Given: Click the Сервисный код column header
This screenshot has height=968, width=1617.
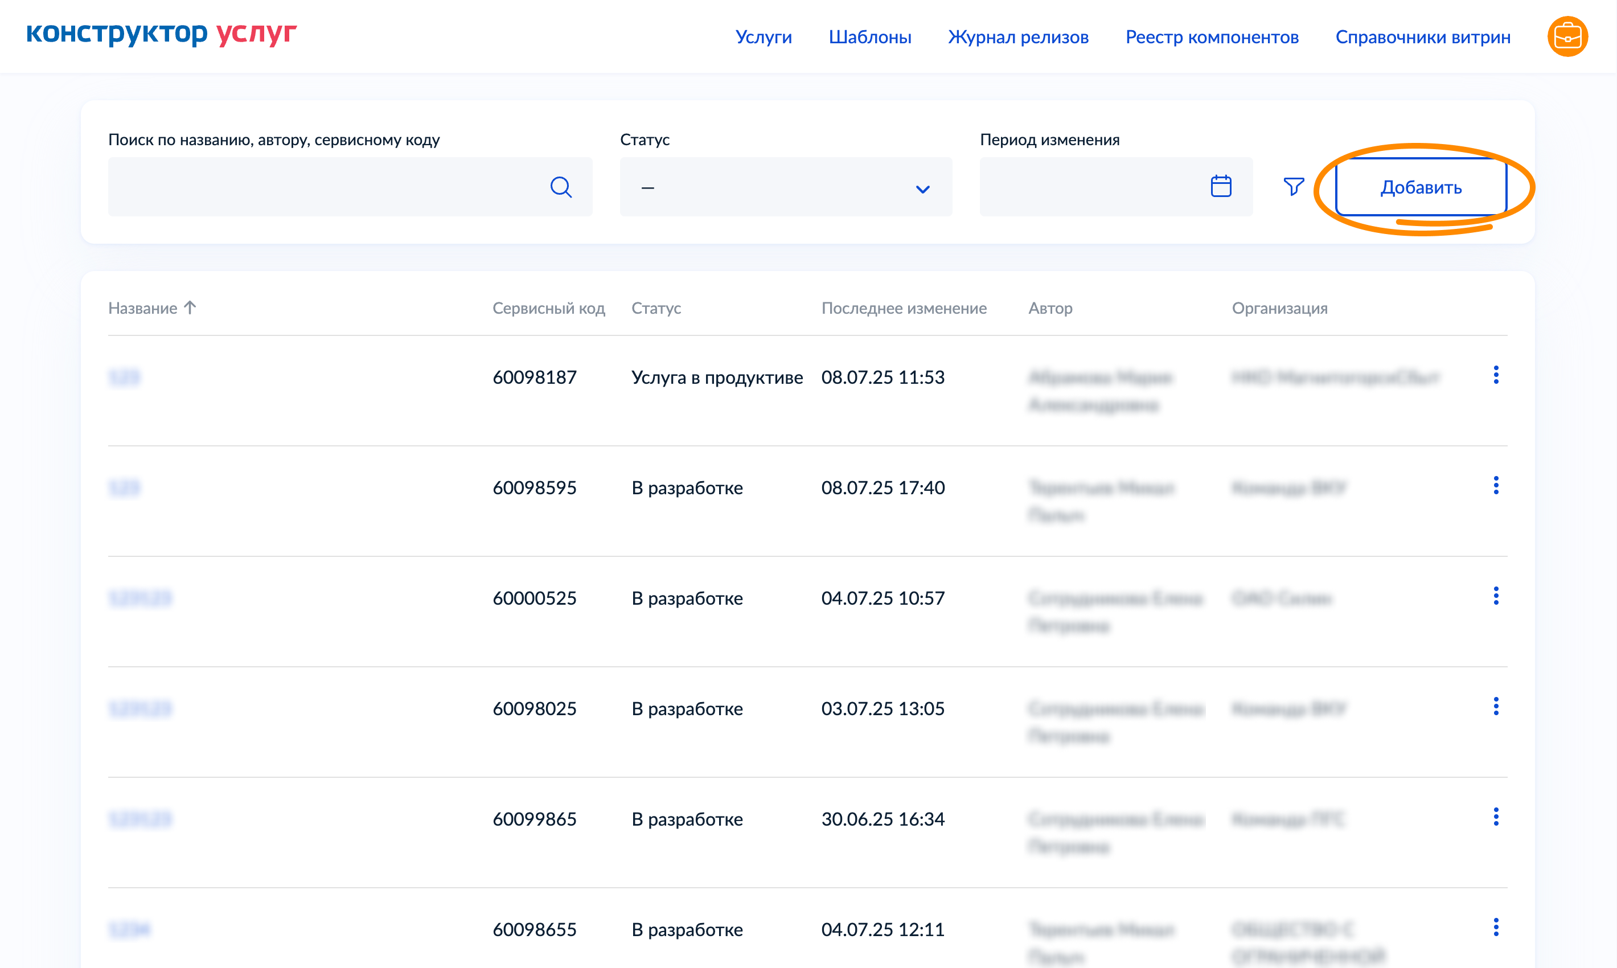Looking at the screenshot, I should 548,308.
